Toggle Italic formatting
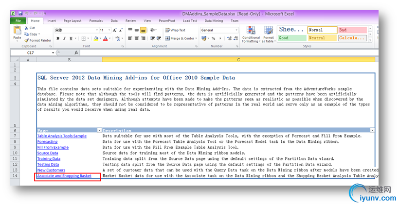The height and width of the screenshot is (206, 399). (x=64, y=38)
